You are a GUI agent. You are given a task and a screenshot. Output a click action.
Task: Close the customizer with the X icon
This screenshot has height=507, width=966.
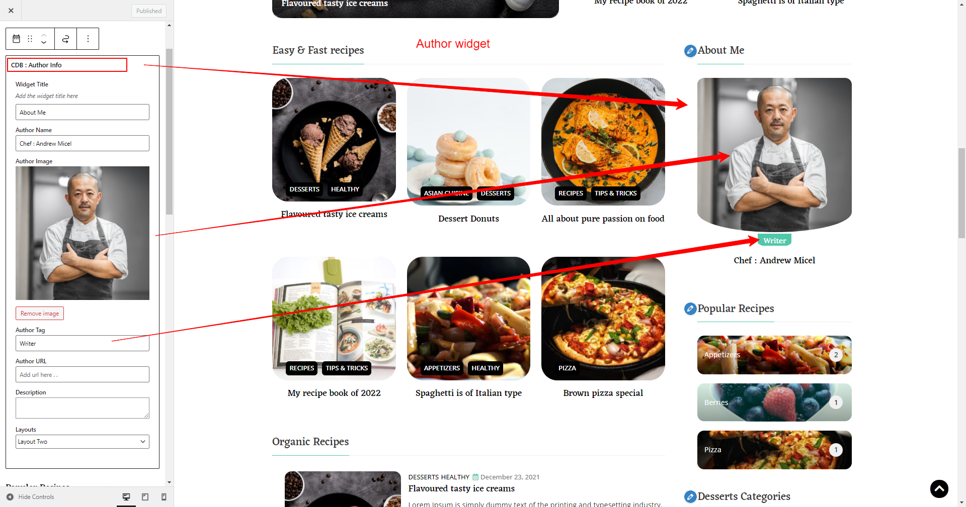point(11,11)
